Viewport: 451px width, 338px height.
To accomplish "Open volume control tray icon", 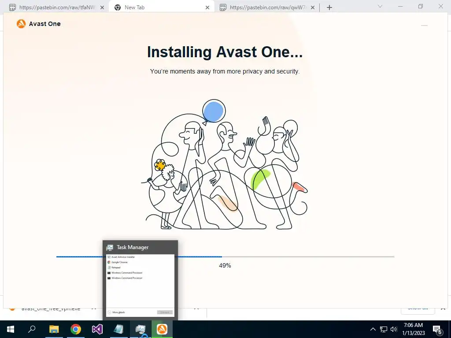I will click(x=394, y=329).
